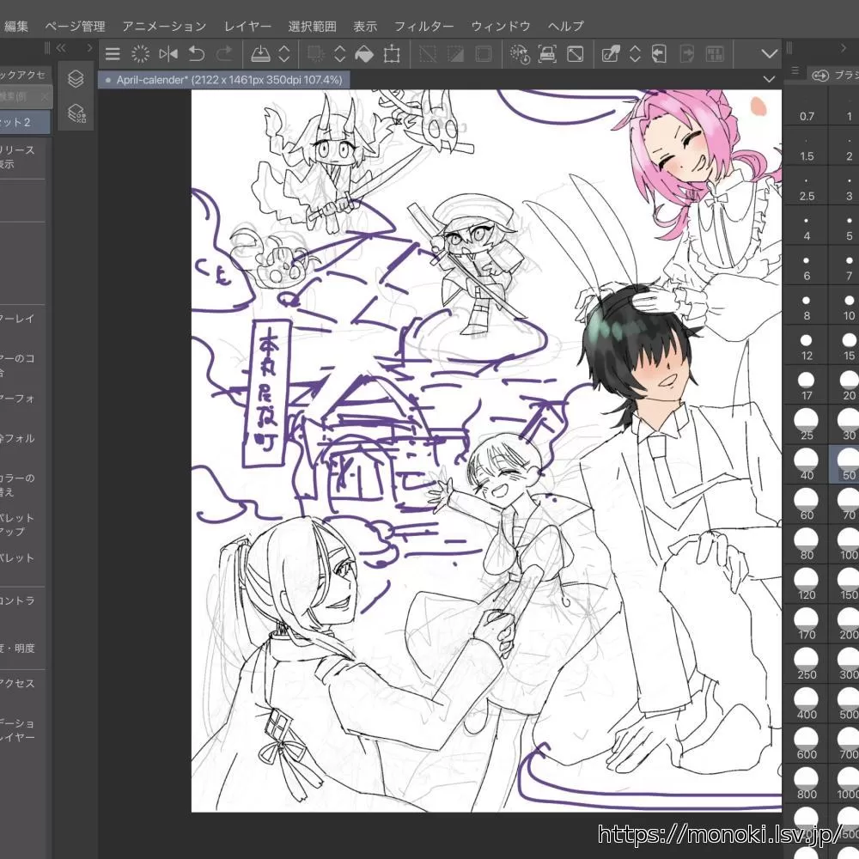Click the Save icon in the command bar
859x859 pixels.
point(260,54)
